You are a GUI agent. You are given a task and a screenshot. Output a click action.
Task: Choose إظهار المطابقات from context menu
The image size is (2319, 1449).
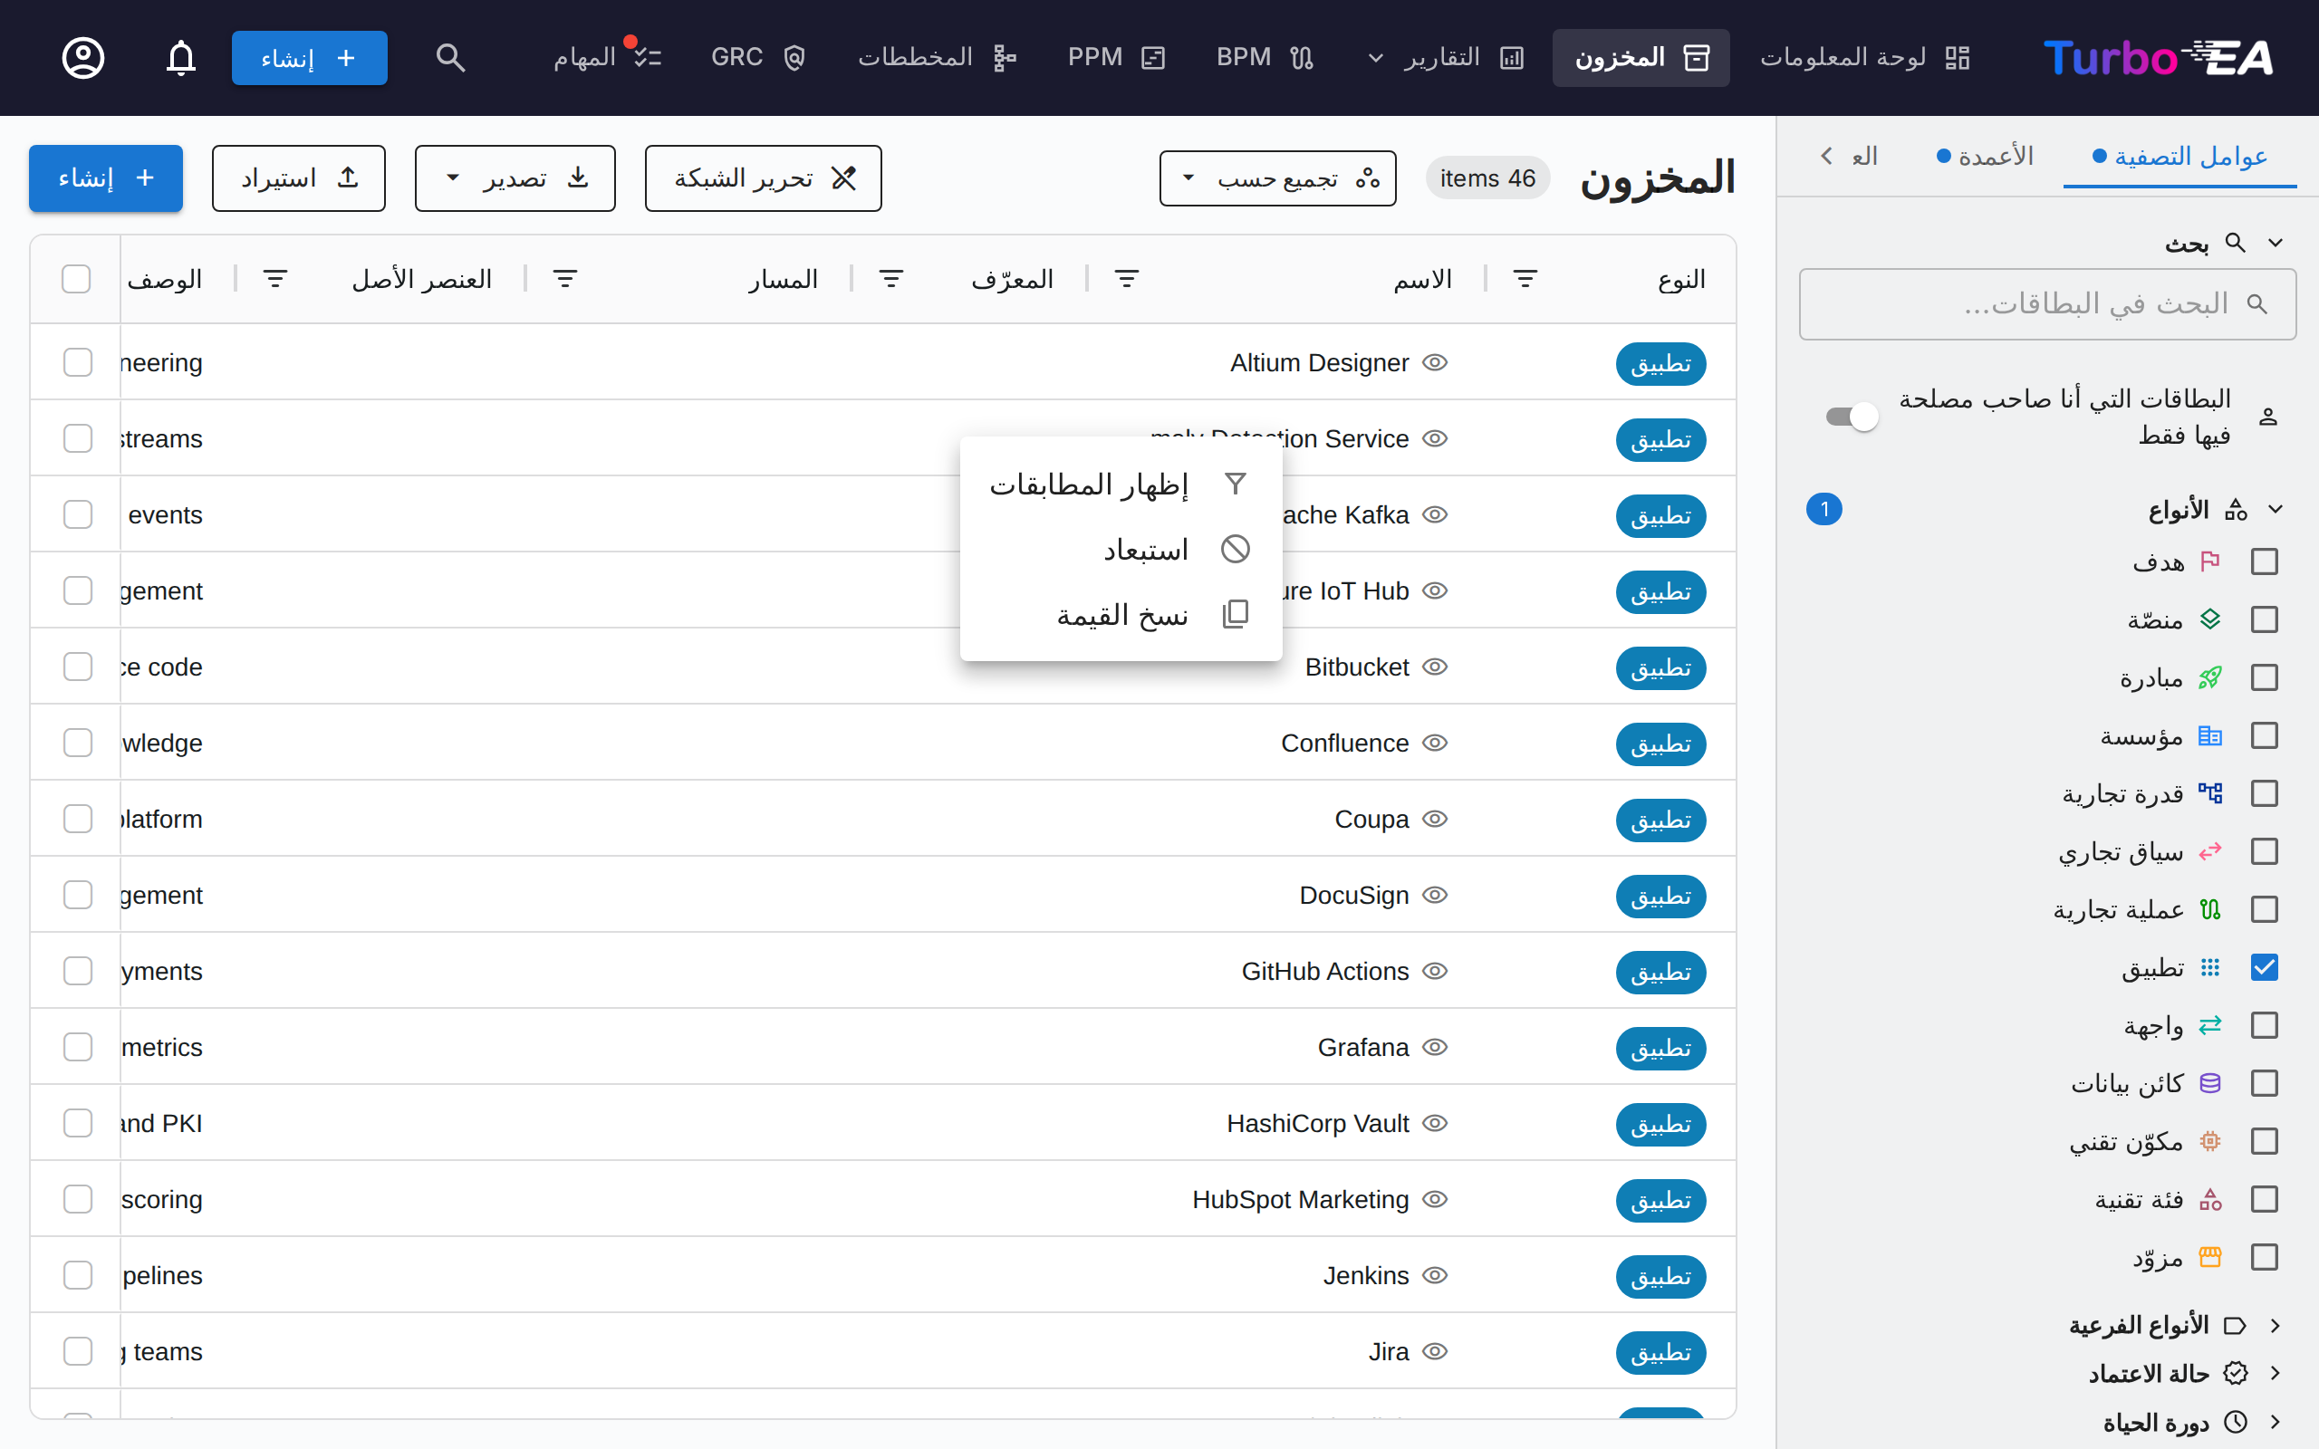1121,485
